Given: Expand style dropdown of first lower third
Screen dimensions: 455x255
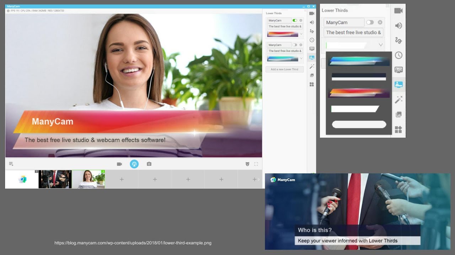Looking at the screenshot, I should click(301, 34).
